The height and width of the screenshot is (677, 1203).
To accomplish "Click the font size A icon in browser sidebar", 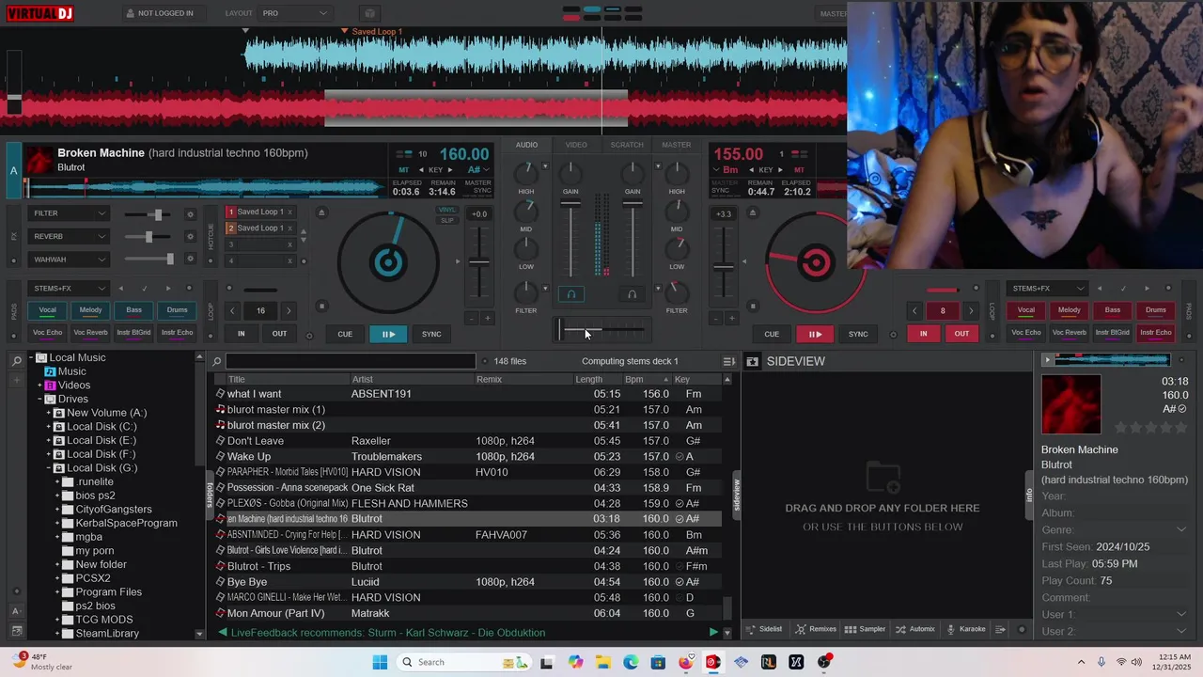I will 17,613.
